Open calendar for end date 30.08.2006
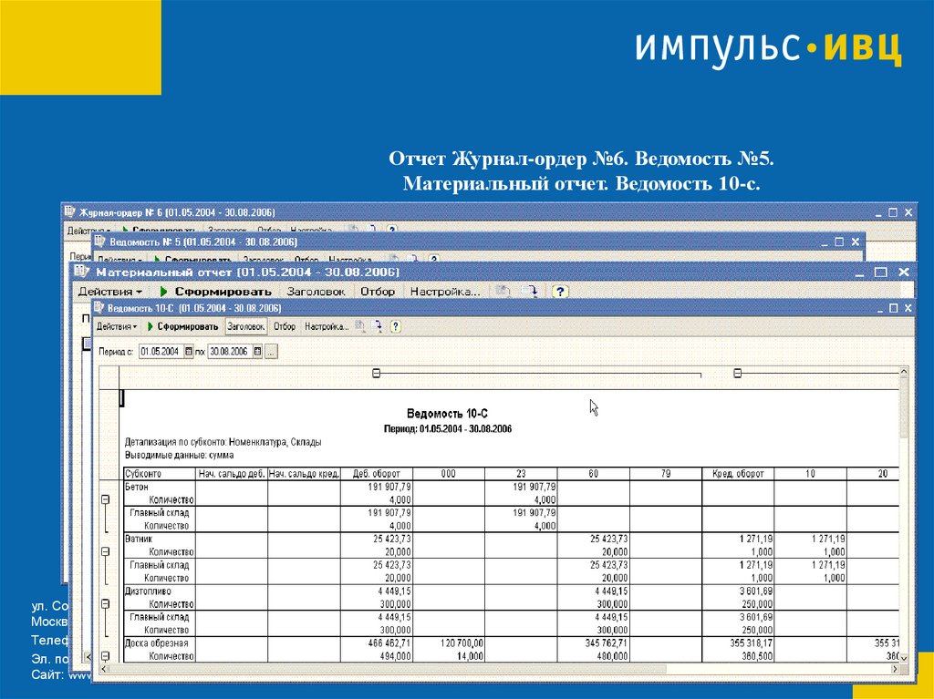Screen dimensions: 934x699 click(x=257, y=351)
